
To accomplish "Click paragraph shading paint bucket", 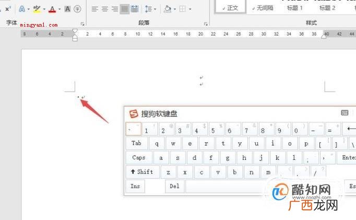I will coord(168,9).
